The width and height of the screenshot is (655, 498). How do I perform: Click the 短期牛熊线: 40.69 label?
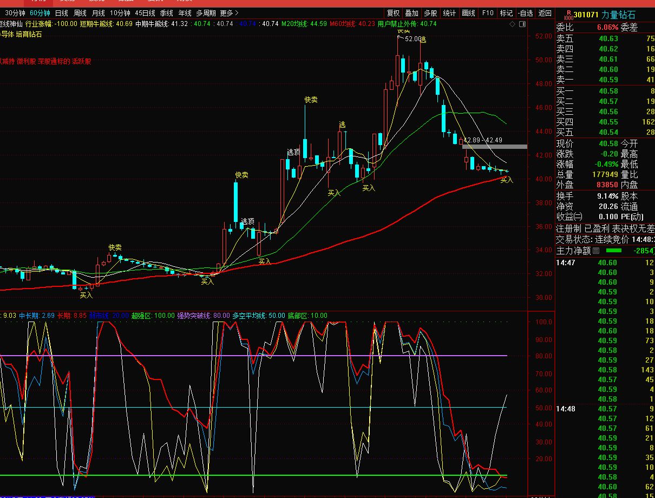coord(106,24)
